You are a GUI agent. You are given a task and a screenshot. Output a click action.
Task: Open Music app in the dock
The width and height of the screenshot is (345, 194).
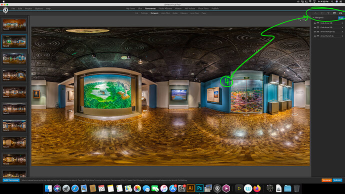(x=164, y=188)
